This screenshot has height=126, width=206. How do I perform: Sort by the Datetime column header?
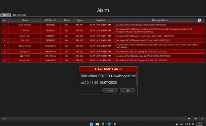coord(100,20)
